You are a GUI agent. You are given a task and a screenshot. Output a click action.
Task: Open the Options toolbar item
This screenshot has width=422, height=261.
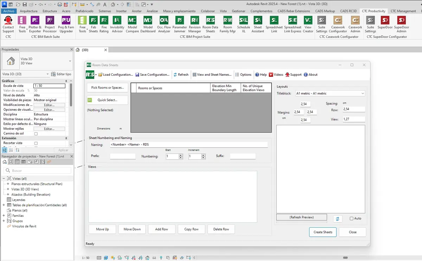243,75
